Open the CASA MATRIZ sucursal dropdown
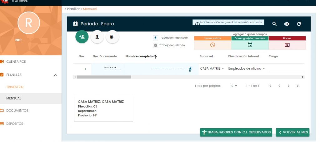320x142 pixels. click(212, 69)
